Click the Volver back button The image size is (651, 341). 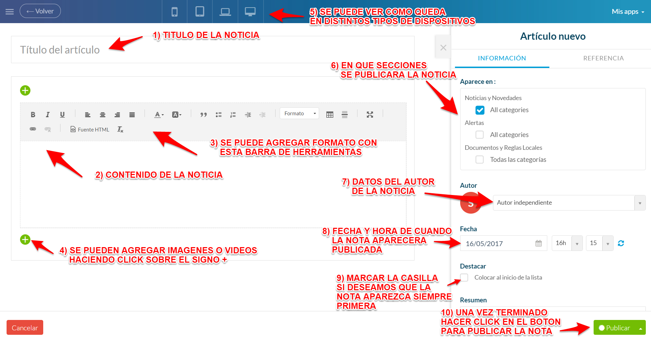[40, 11]
